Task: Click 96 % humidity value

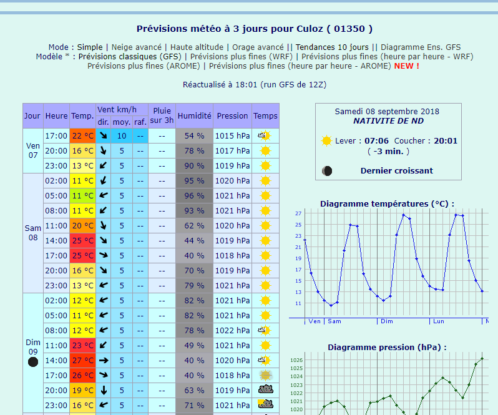Action: point(194,195)
